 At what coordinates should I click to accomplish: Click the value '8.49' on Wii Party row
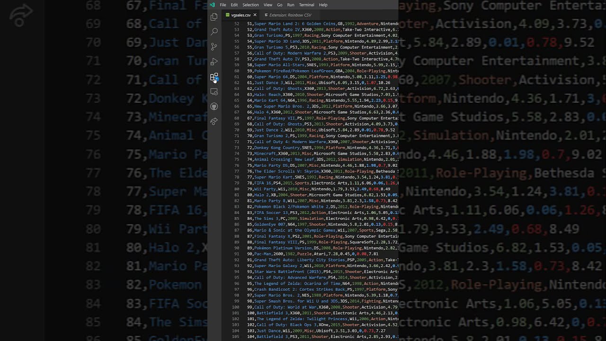pyautogui.click(x=385, y=189)
